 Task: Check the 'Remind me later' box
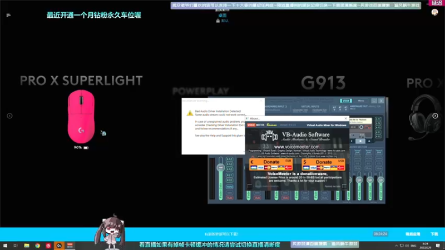tap(344, 186)
